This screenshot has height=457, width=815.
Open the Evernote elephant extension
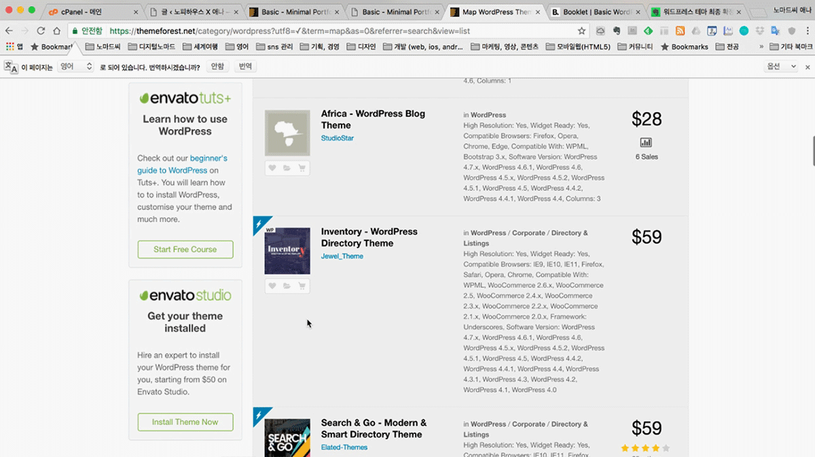(616, 31)
